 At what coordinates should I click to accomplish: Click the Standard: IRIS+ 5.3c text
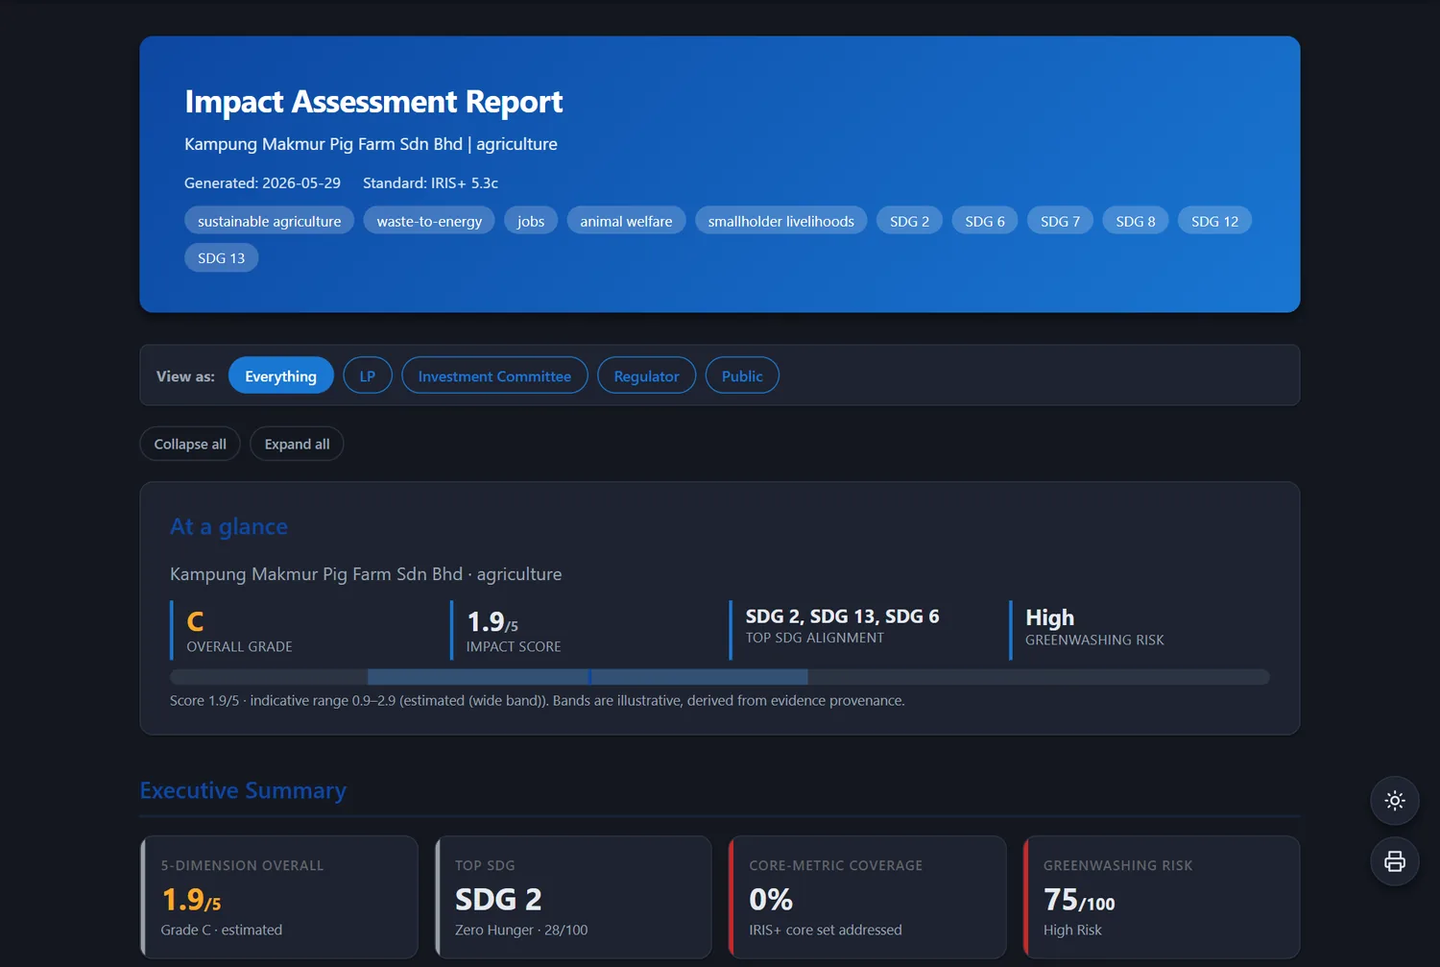[x=430, y=182]
